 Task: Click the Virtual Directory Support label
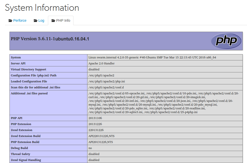click(x=28, y=69)
